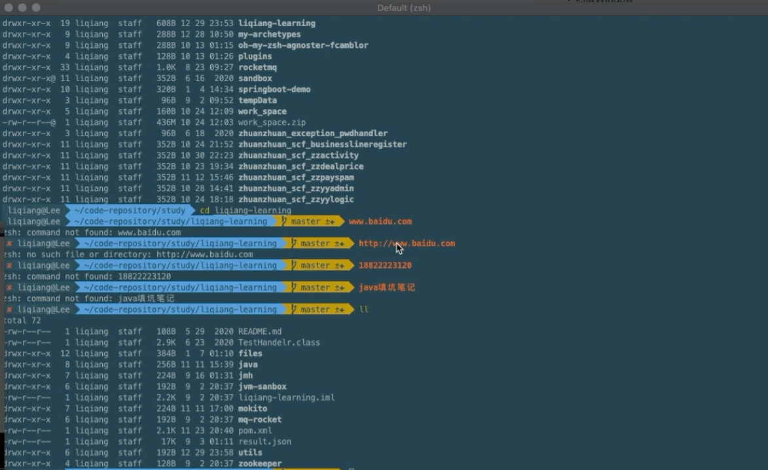This screenshot has height=470, width=768.
Task: Click the orange 18822223120 command text
Action: 385,266
